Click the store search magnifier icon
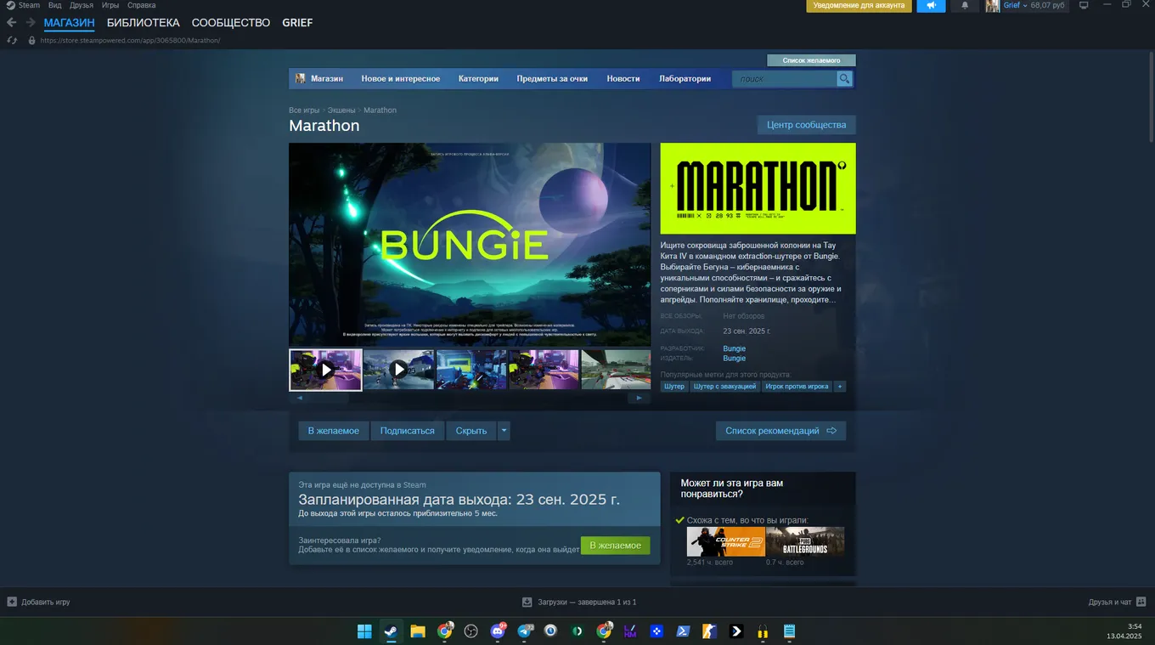The image size is (1155, 645). pyautogui.click(x=844, y=79)
